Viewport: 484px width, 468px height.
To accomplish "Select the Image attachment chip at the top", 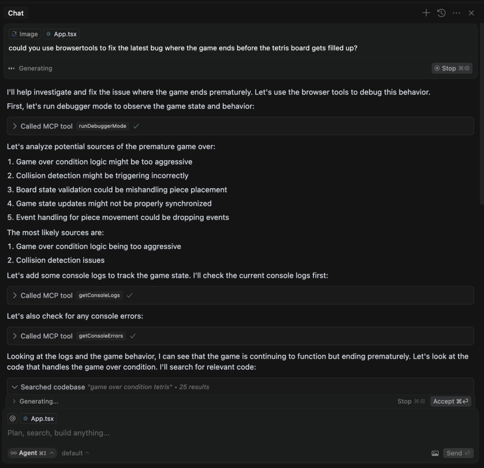I will (x=24, y=34).
